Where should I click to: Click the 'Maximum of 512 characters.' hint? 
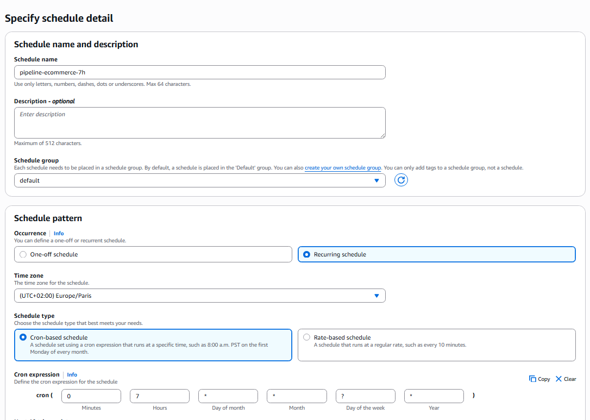coord(48,143)
